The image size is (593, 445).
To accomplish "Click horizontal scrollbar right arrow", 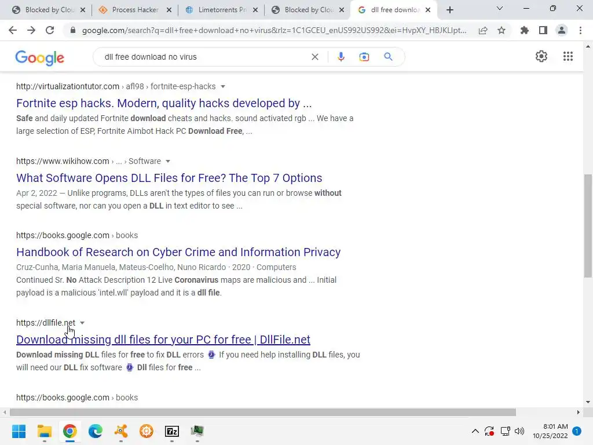I will [x=579, y=412].
